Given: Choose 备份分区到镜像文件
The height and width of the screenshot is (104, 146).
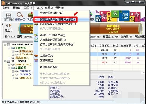Looking at the screenshot, I should click(53, 35).
